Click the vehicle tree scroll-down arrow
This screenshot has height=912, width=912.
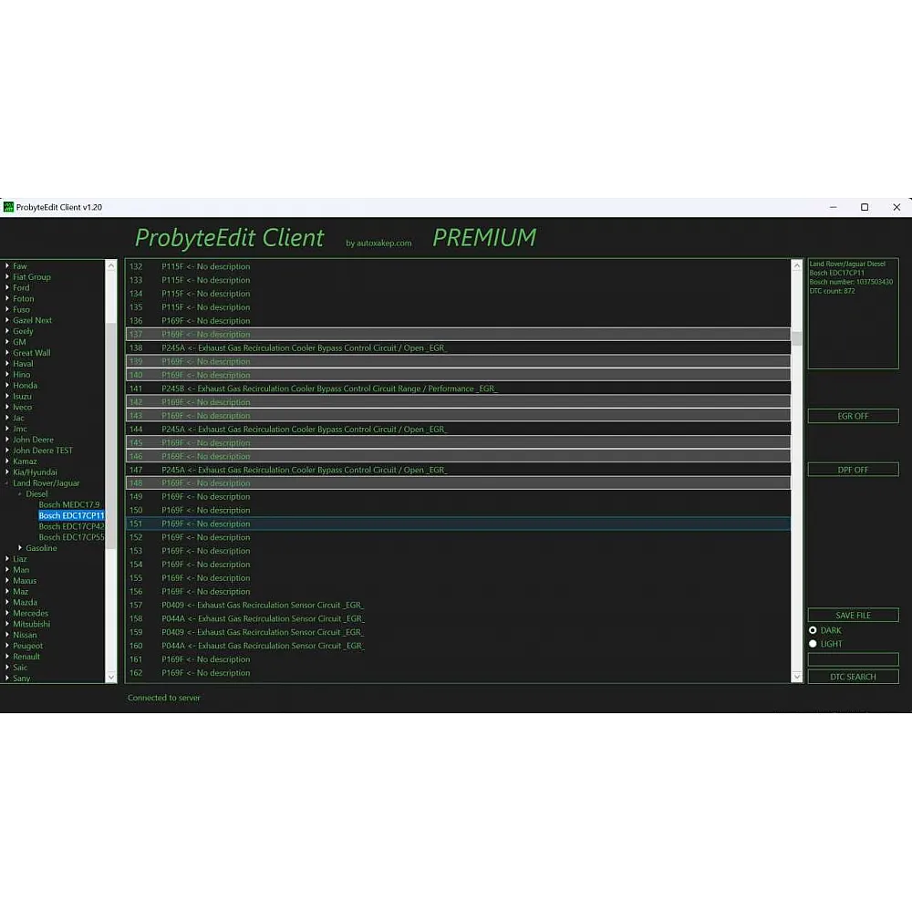point(111,677)
